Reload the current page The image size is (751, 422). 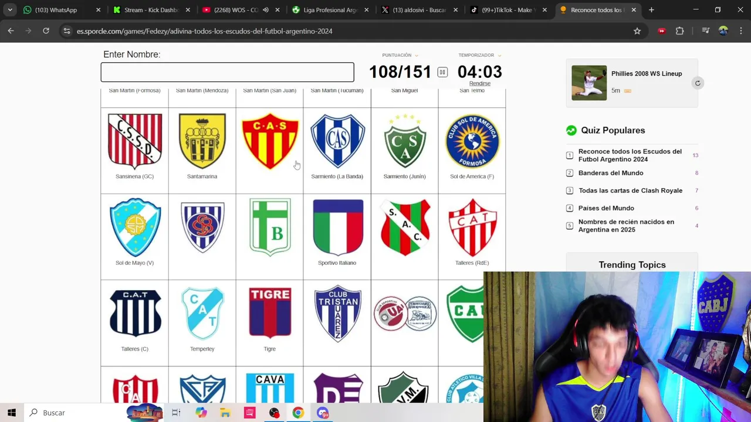click(46, 31)
